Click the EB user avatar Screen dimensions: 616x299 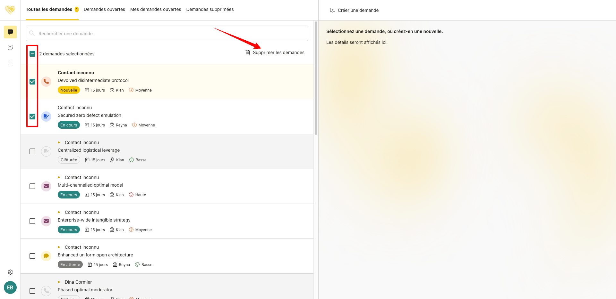tap(10, 287)
